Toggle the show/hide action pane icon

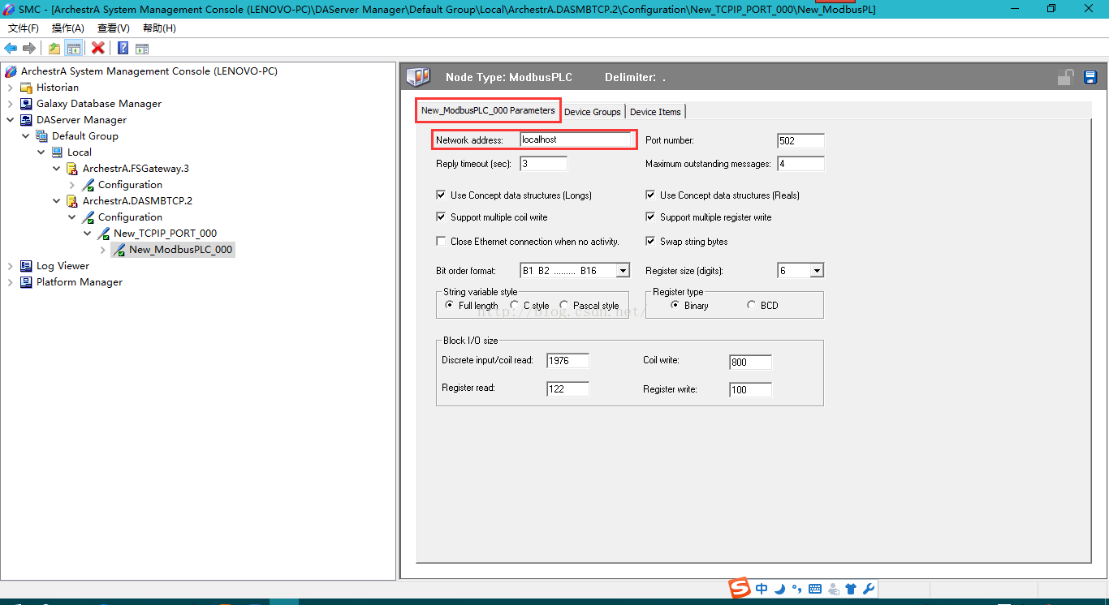point(142,49)
